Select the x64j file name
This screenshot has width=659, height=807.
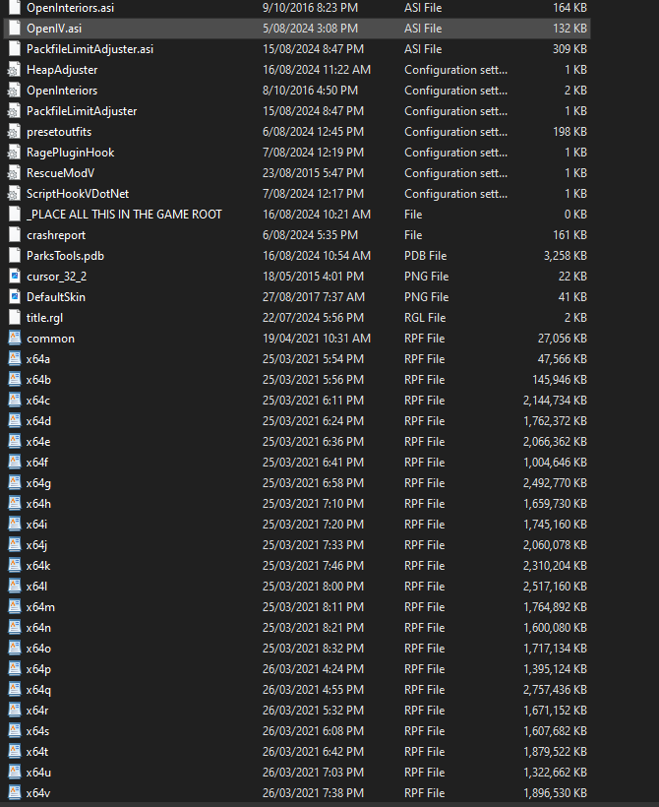pos(37,545)
